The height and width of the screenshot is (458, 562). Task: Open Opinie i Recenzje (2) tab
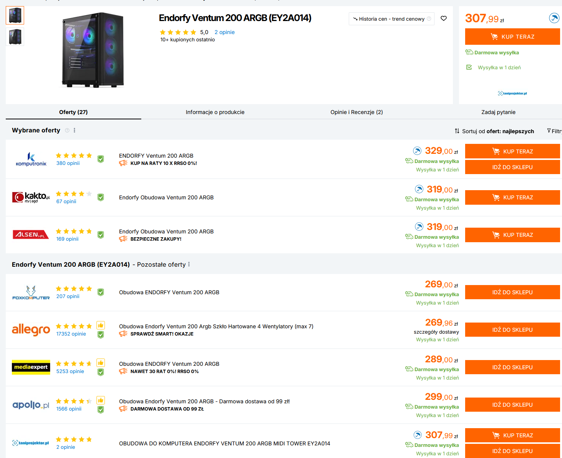(357, 112)
